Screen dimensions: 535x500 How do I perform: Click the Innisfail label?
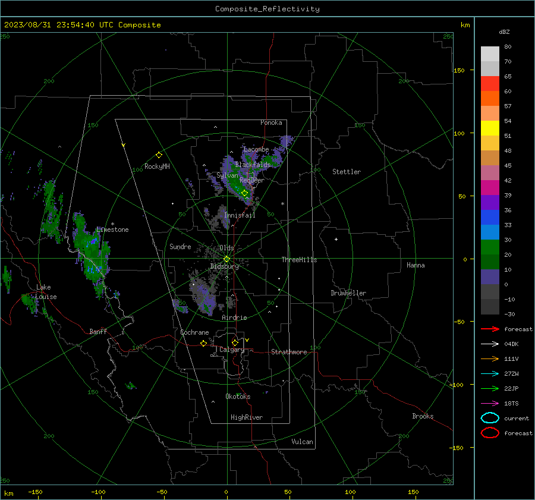coord(240,215)
